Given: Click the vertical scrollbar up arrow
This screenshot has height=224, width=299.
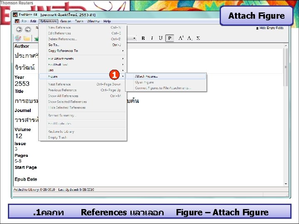Looking at the screenshot, I should point(286,46).
